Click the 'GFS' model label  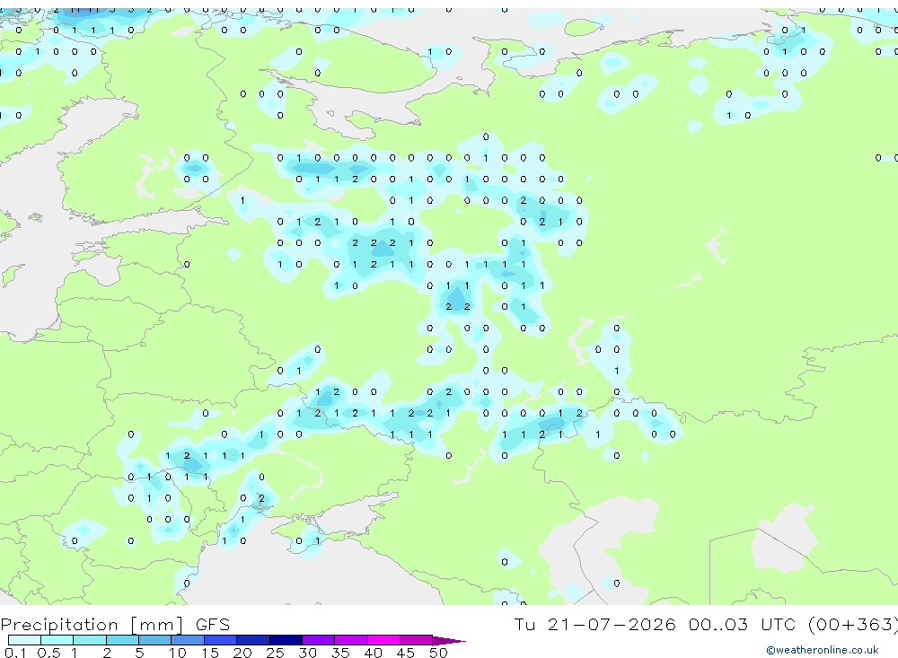[x=213, y=624]
